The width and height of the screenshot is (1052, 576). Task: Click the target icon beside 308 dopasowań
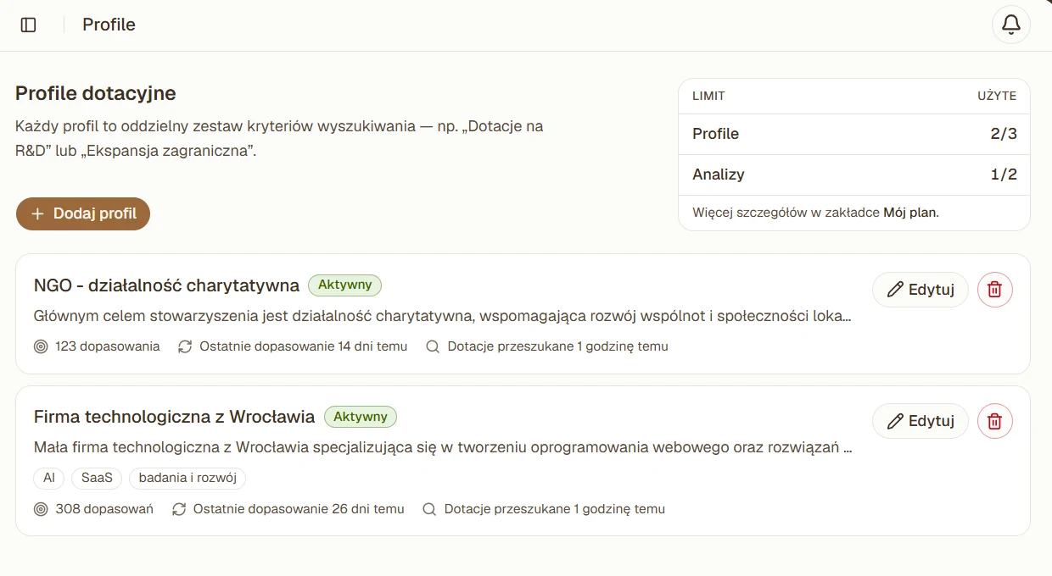pyautogui.click(x=41, y=509)
